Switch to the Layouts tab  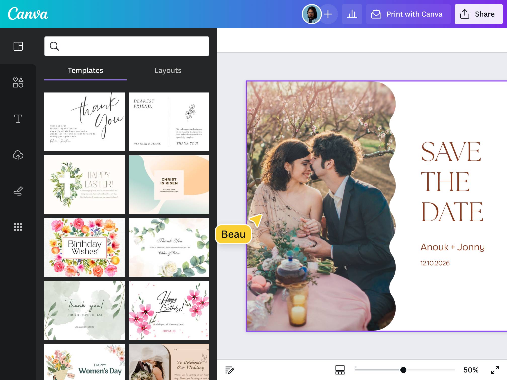[x=168, y=71]
